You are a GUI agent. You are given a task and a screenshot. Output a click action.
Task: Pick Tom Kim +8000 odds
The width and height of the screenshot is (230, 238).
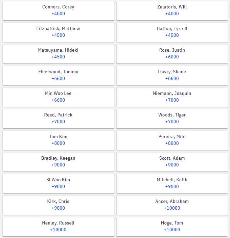pos(58,140)
